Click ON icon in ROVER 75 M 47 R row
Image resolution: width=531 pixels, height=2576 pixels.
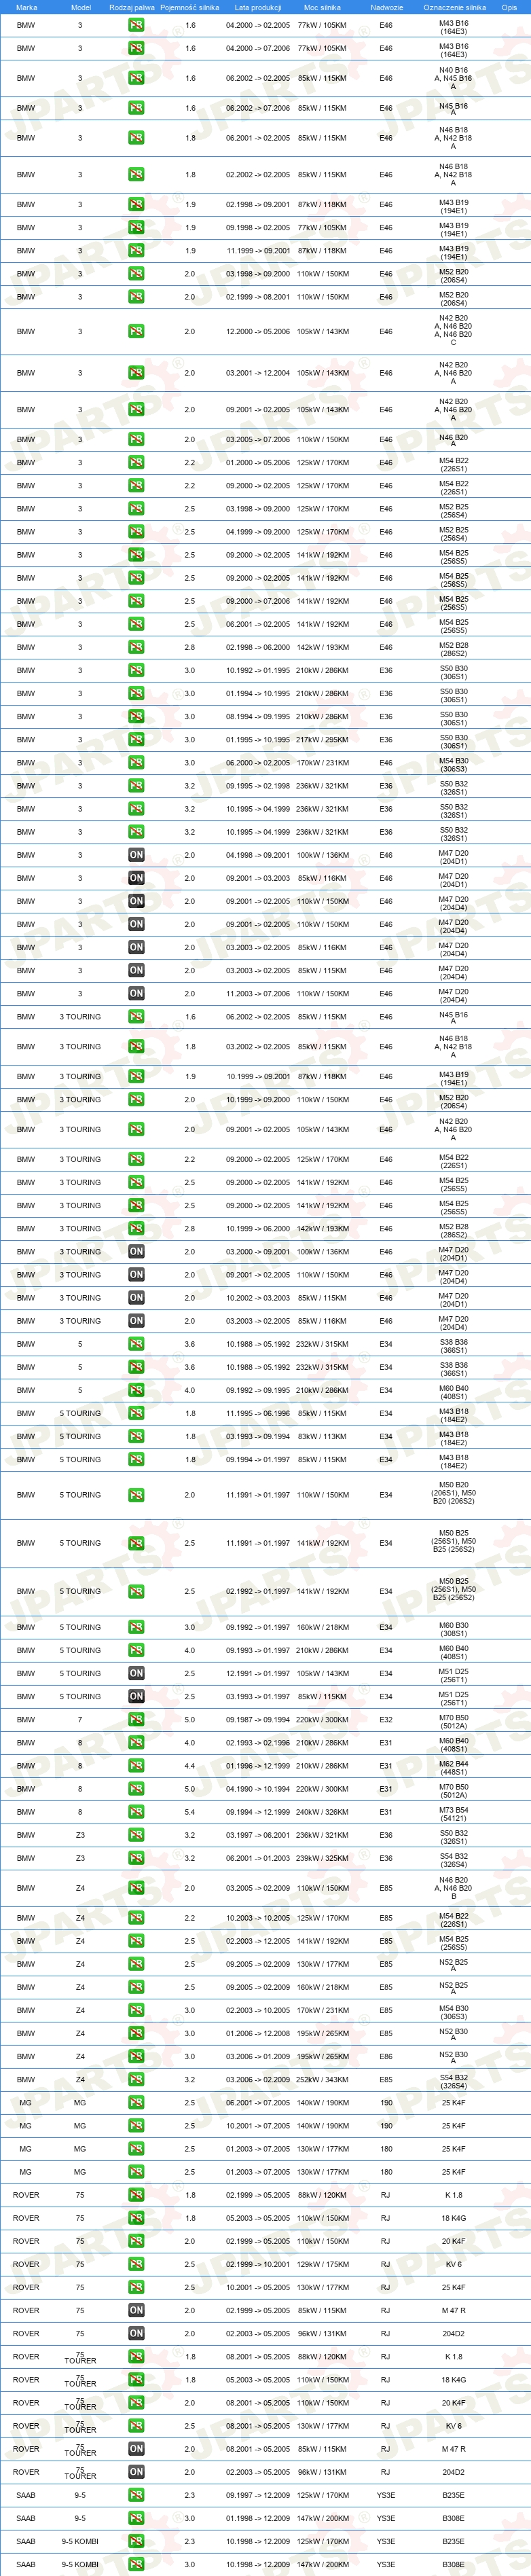[x=136, y=2310]
